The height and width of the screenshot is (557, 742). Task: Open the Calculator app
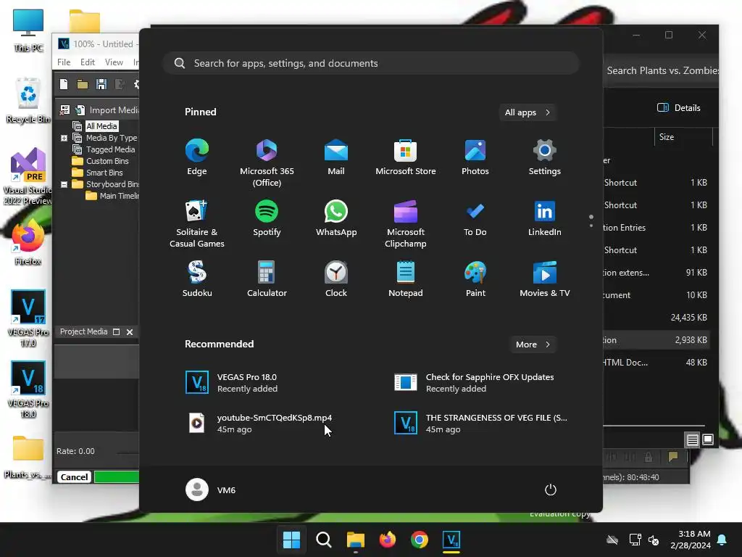click(267, 279)
